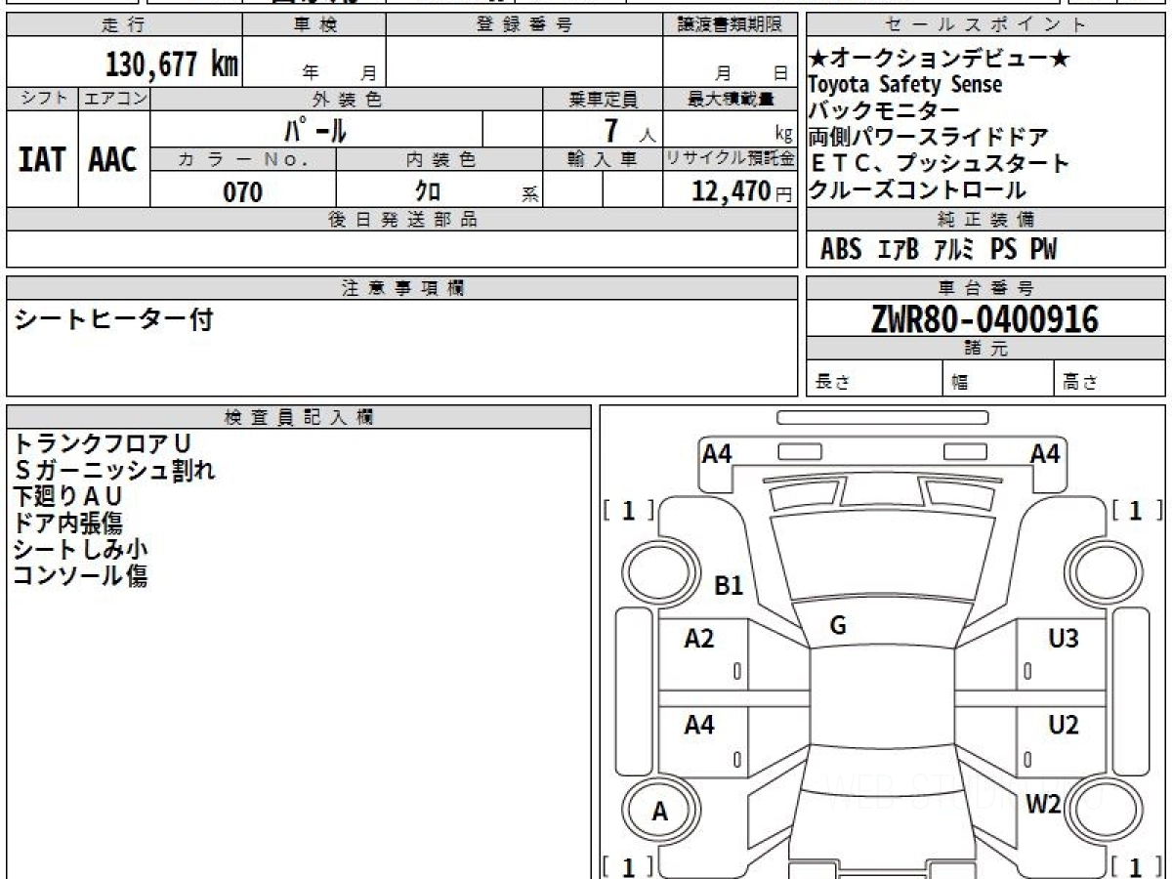Click the 幅 dimension cell
Image resolution: width=1172 pixels, height=879 pixels.
998,379
